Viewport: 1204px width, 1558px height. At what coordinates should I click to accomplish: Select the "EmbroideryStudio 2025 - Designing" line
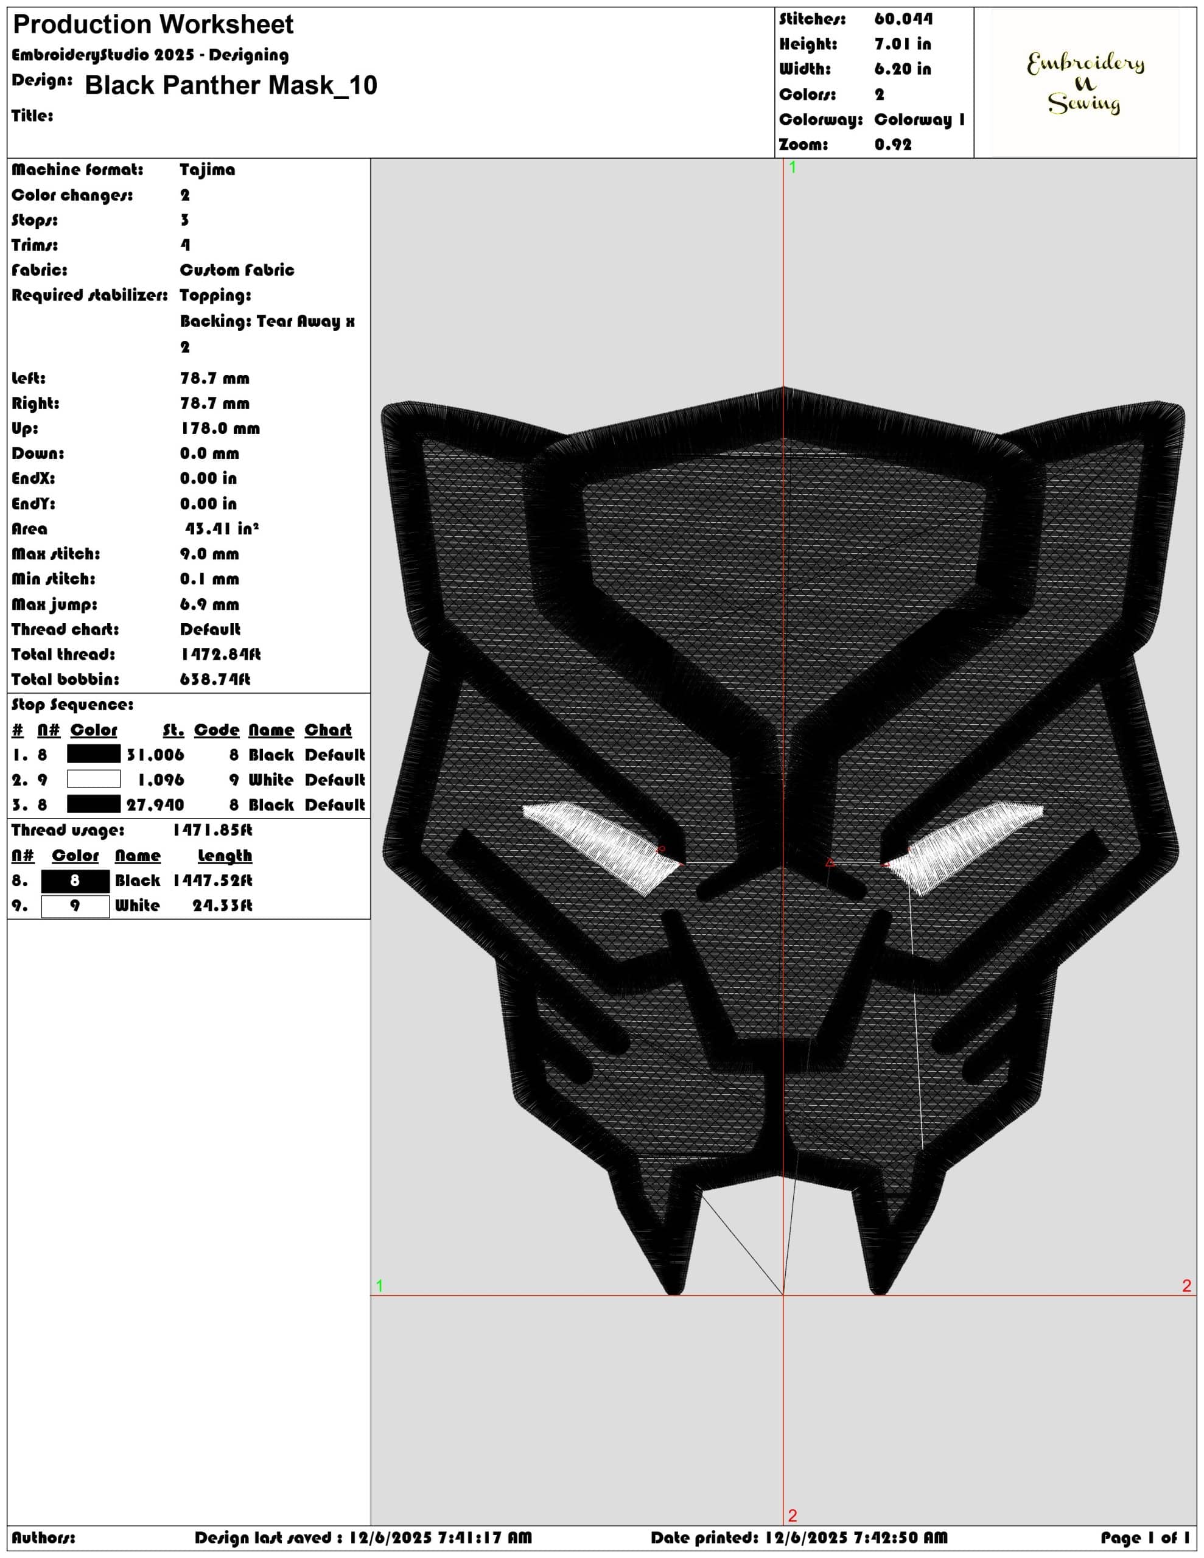[150, 55]
